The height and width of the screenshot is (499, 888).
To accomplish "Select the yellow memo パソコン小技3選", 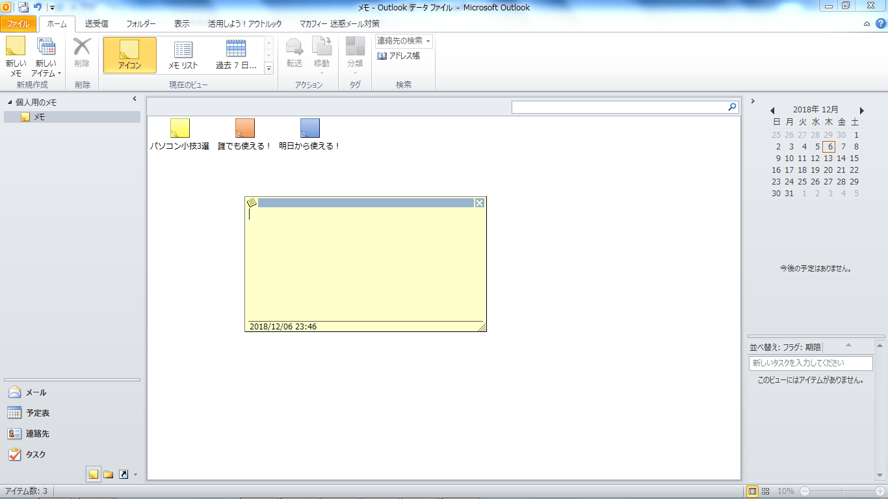I will point(179,134).
